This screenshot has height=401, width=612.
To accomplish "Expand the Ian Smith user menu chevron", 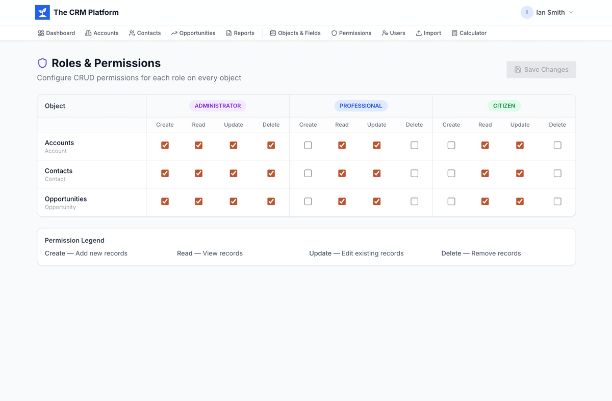I will tap(571, 13).
